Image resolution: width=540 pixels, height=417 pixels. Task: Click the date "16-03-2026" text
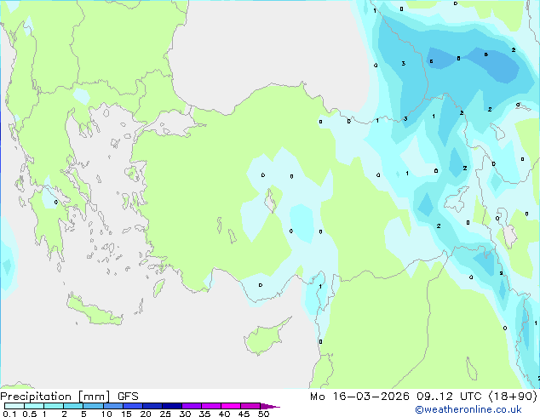point(371,397)
